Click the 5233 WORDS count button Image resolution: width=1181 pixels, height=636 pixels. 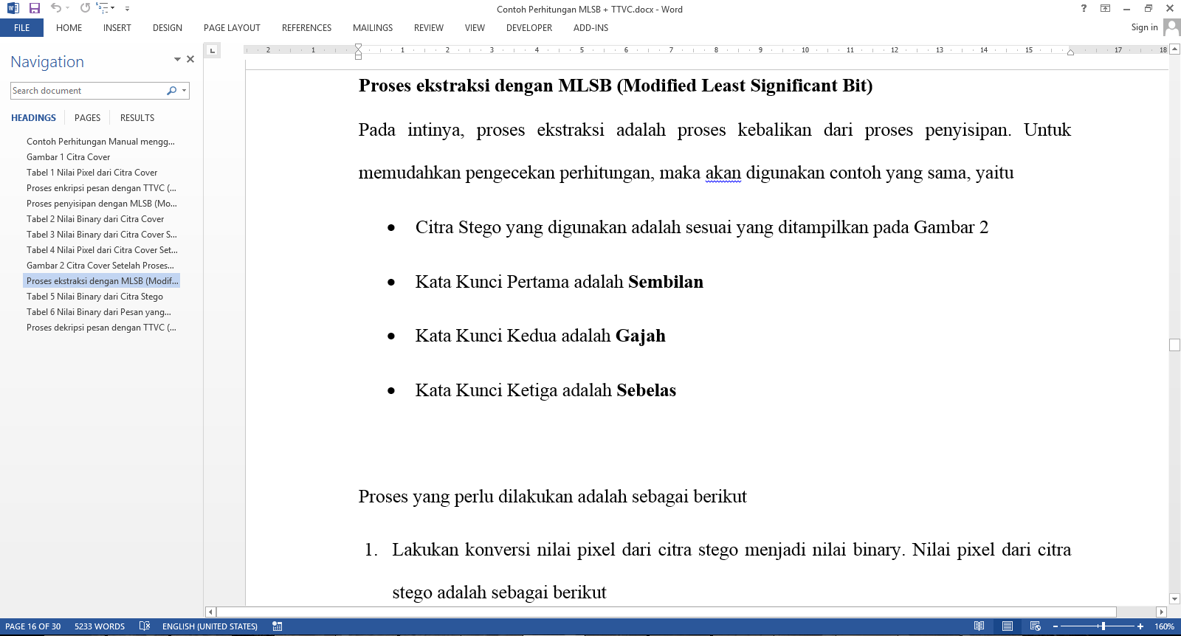[x=100, y=626]
